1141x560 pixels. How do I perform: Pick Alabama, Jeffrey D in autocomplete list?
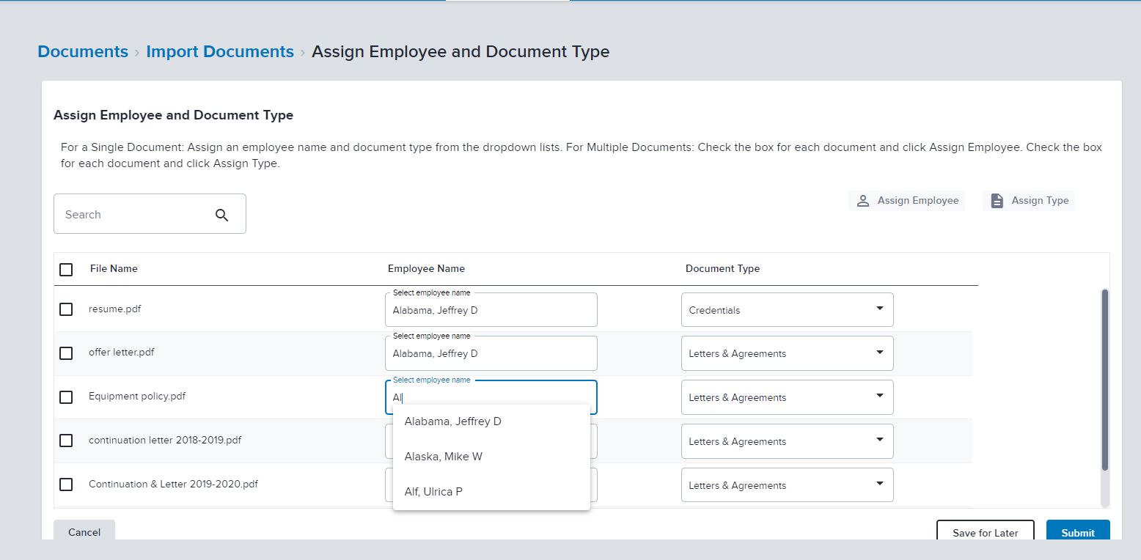pos(452,421)
